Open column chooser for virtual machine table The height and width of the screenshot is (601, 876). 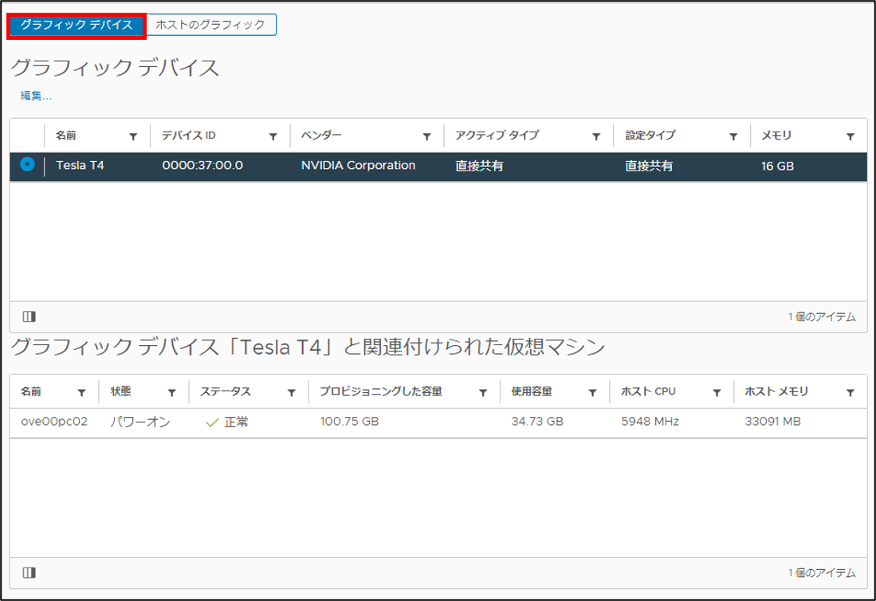pos(29,572)
